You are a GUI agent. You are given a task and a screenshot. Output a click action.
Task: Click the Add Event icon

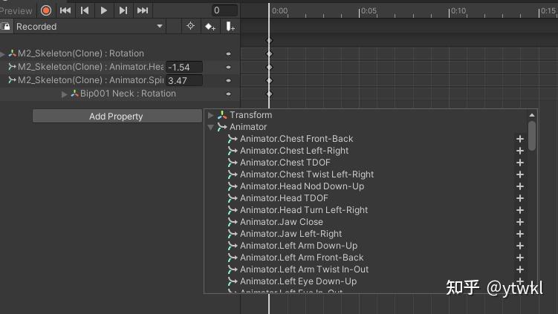click(230, 26)
